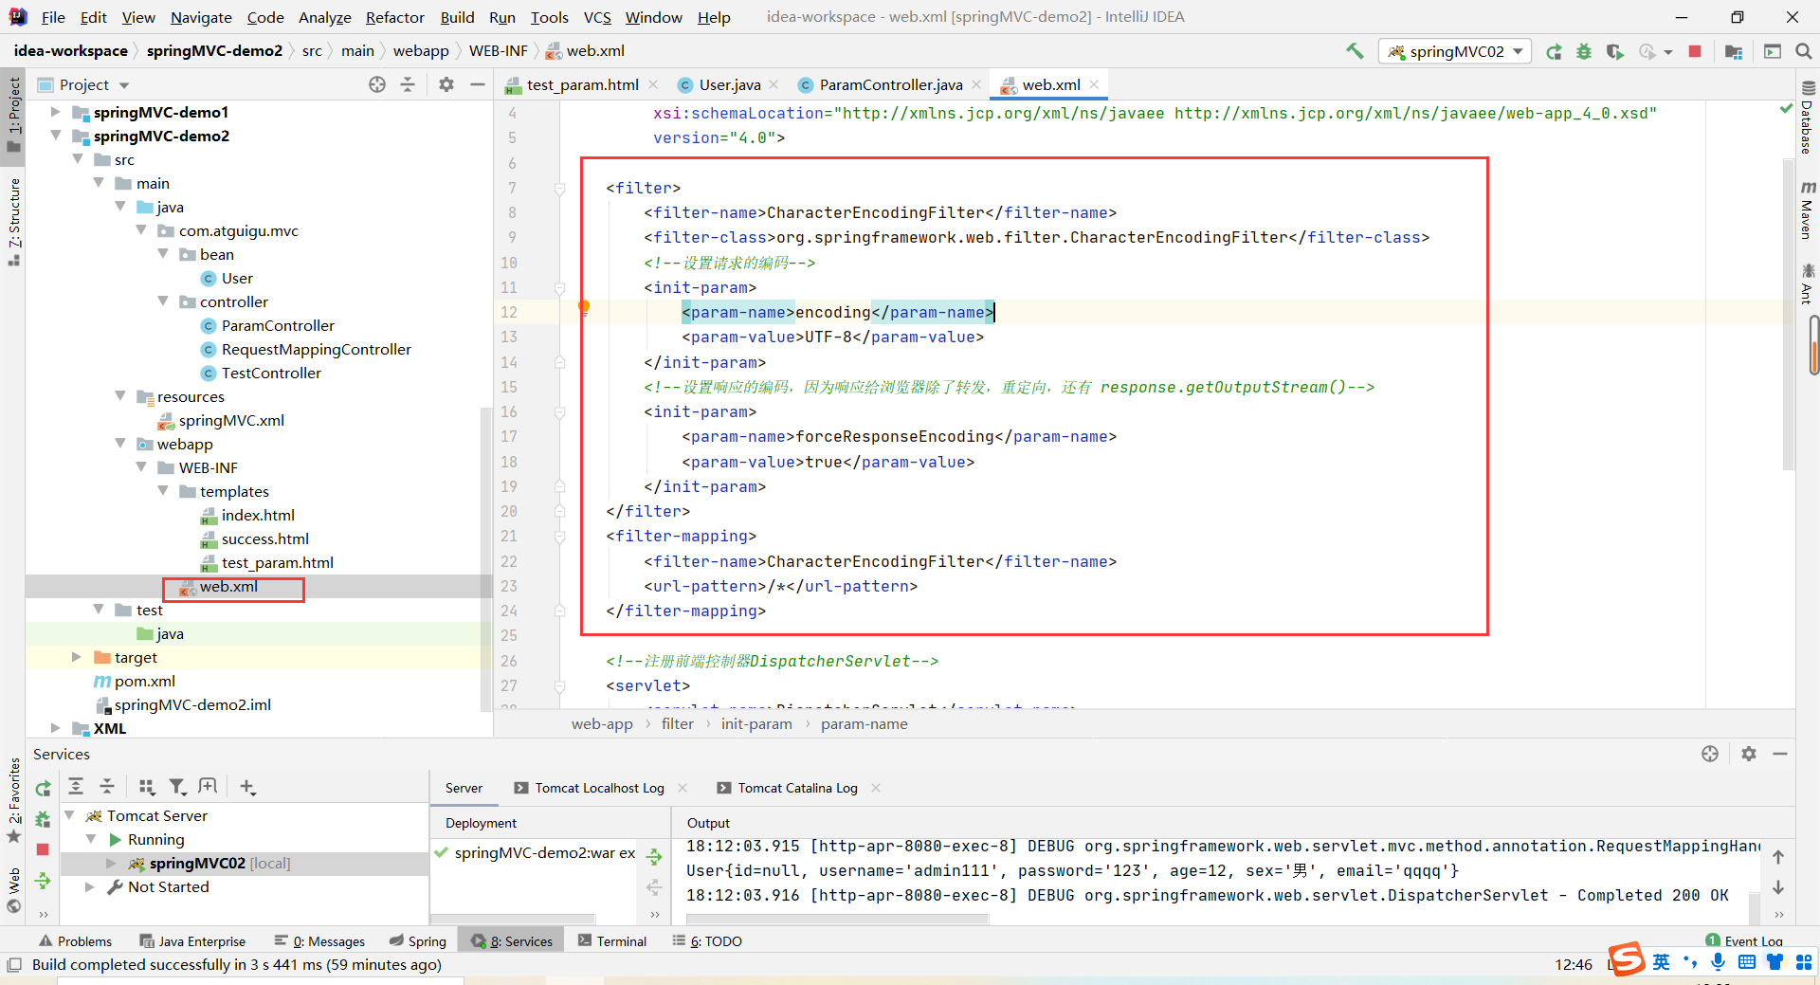Open Run Anything toolbar icon
Screen dimensions: 1820x985
[x=1772, y=51]
